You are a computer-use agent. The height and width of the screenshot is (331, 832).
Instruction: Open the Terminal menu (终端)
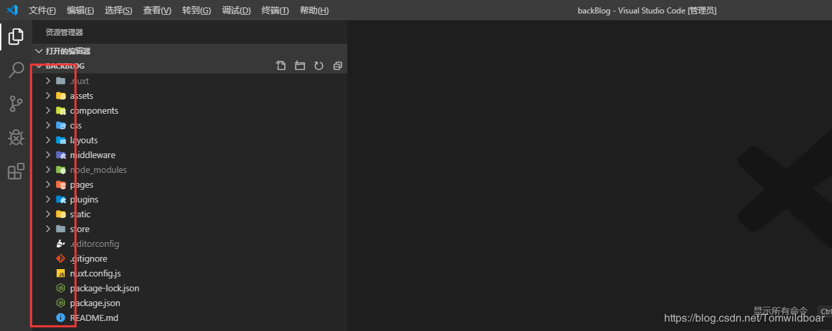pyautogui.click(x=275, y=10)
